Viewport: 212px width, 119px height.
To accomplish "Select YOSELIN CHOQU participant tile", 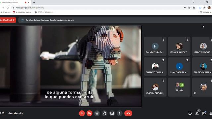I will pos(155,87).
